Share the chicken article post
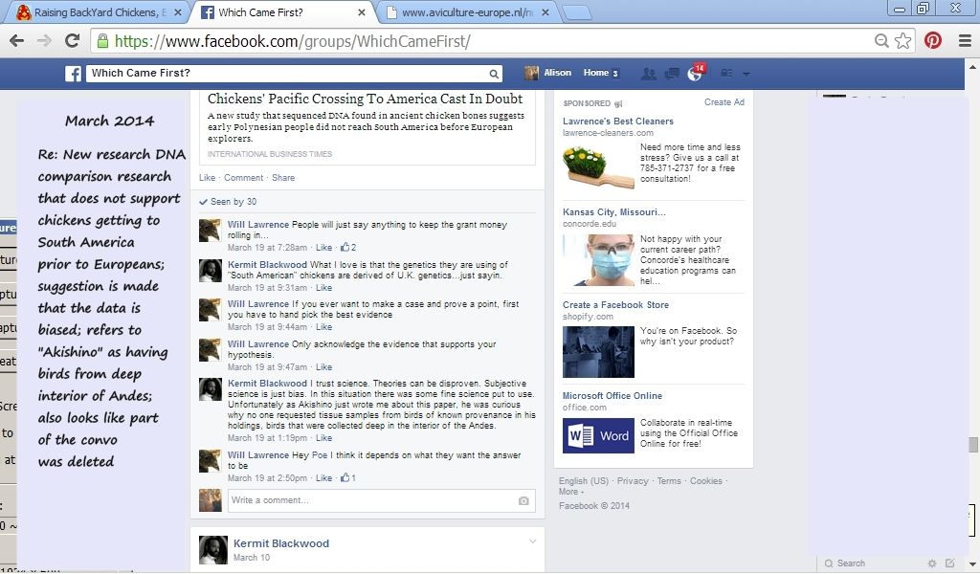Image resolution: width=980 pixels, height=574 pixels. (283, 178)
